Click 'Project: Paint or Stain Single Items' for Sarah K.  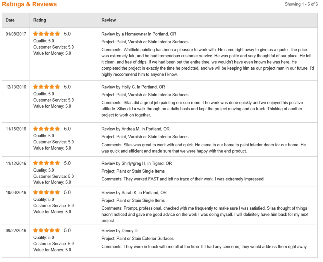coord(133,200)
